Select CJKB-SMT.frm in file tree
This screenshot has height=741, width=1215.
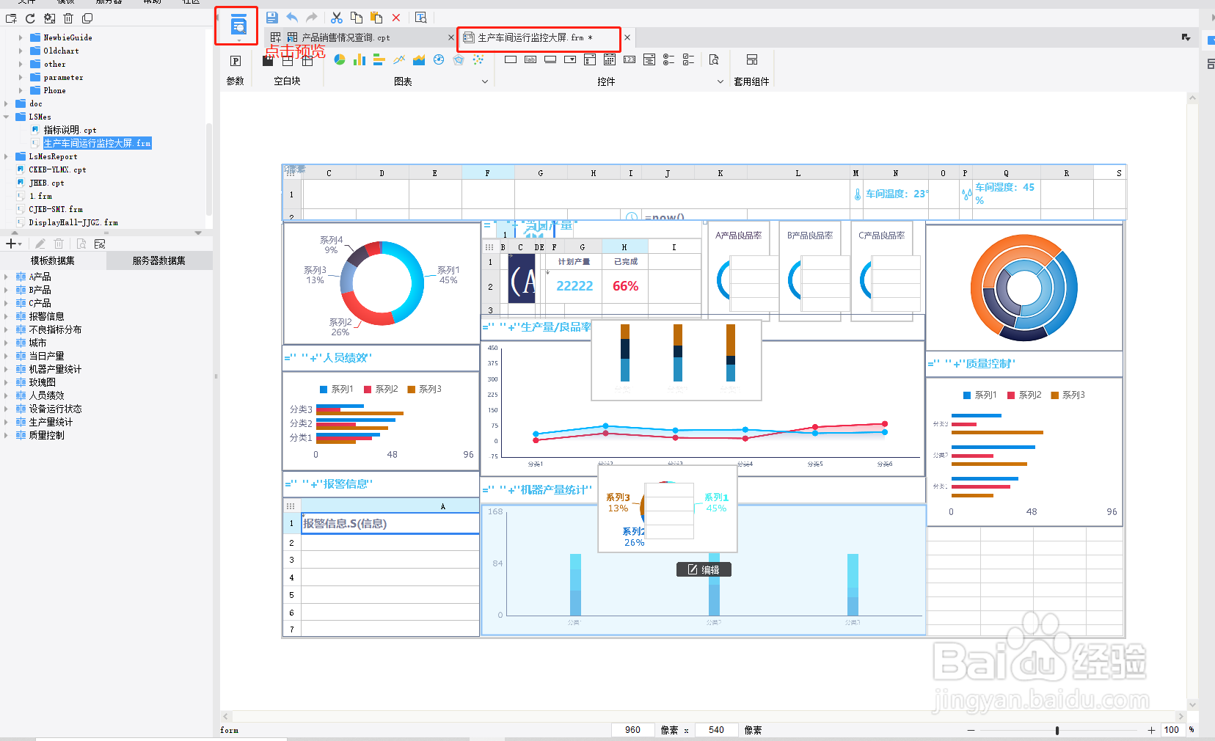[x=56, y=209]
